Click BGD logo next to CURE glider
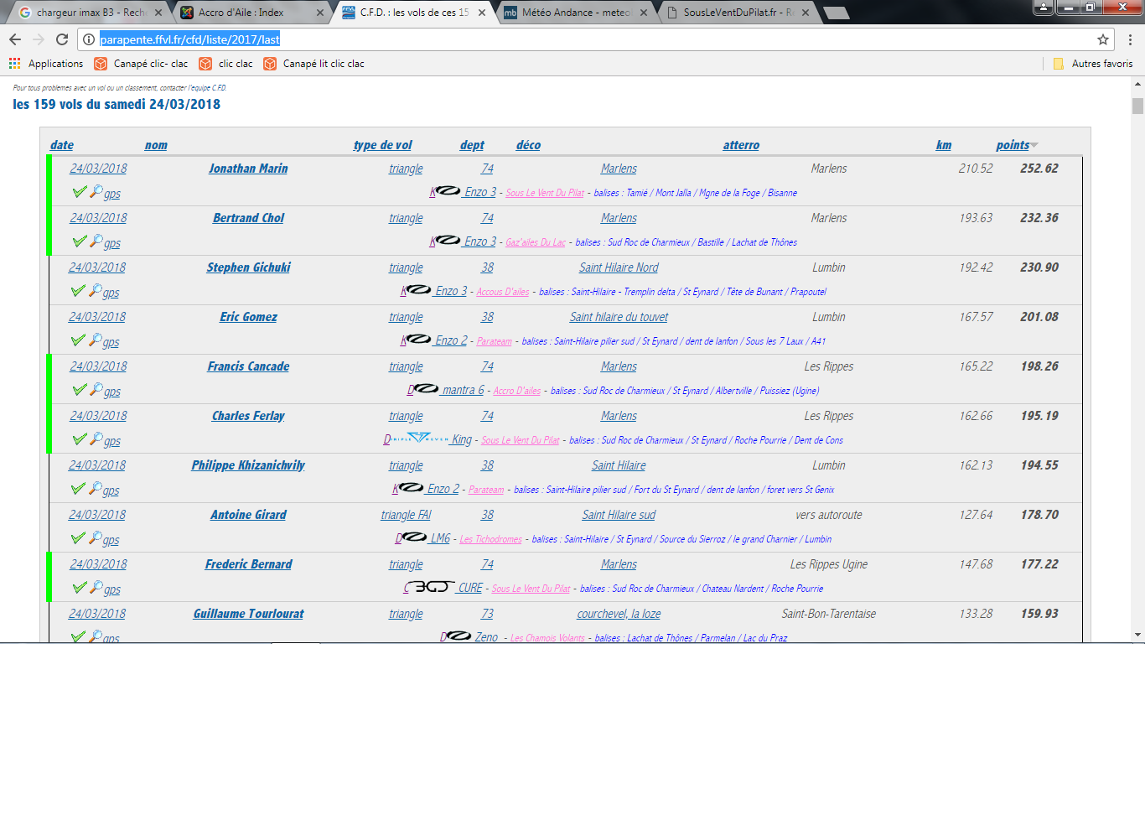1145x815 pixels. 429,588
